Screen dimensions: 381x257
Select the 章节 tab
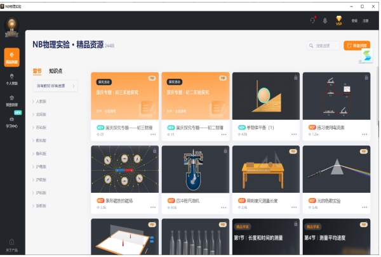pos(37,71)
